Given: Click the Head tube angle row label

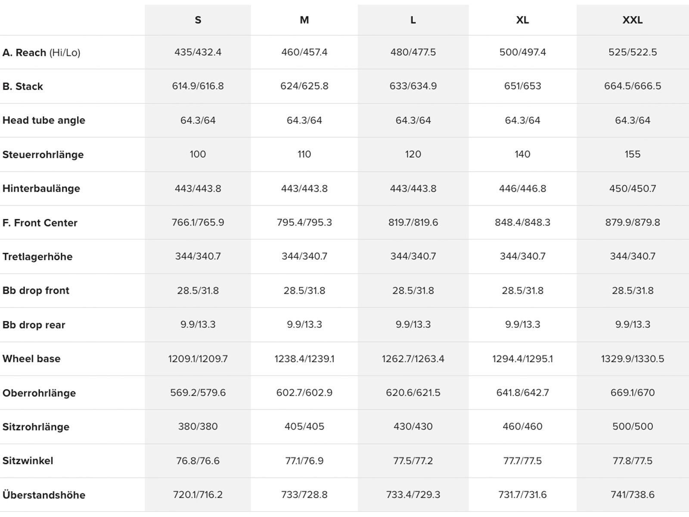Looking at the screenshot, I should tap(44, 120).
